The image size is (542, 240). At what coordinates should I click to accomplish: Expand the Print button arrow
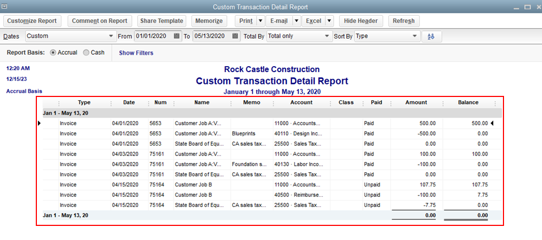[x=260, y=21]
